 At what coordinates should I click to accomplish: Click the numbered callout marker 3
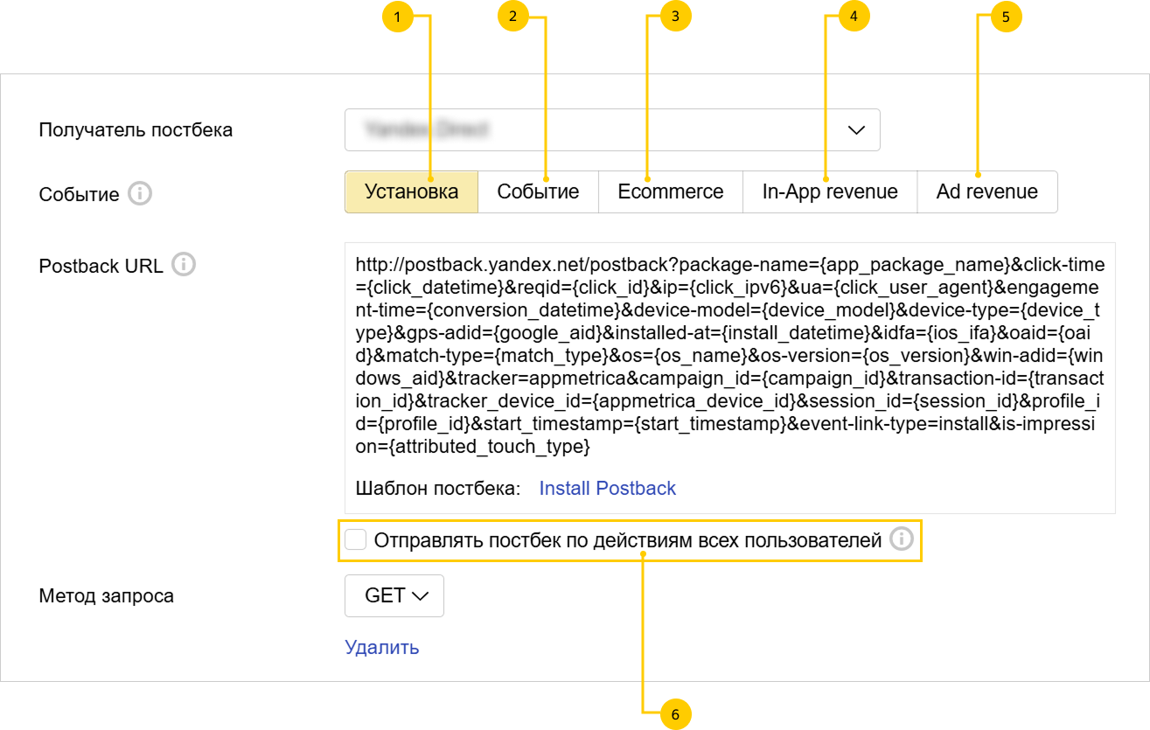(675, 17)
